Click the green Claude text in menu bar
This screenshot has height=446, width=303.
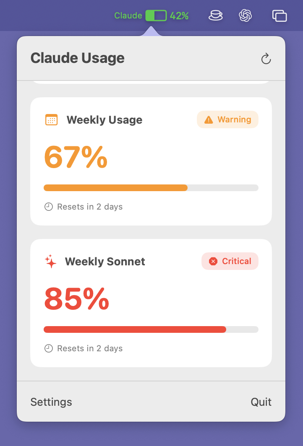point(128,16)
